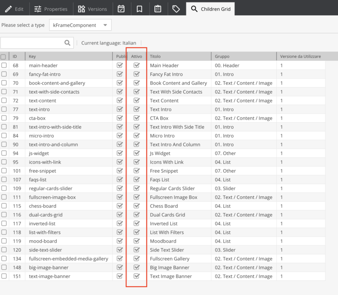Sort by the Titolo column header
Viewport: 338px width, 295px height.
tap(179, 56)
